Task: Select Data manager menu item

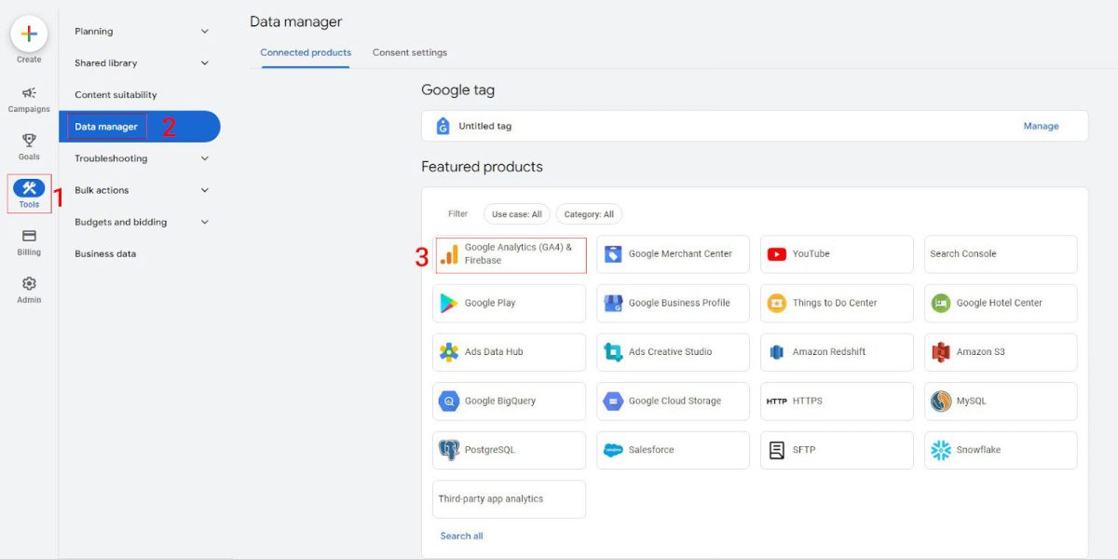Action: tap(140, 127)
